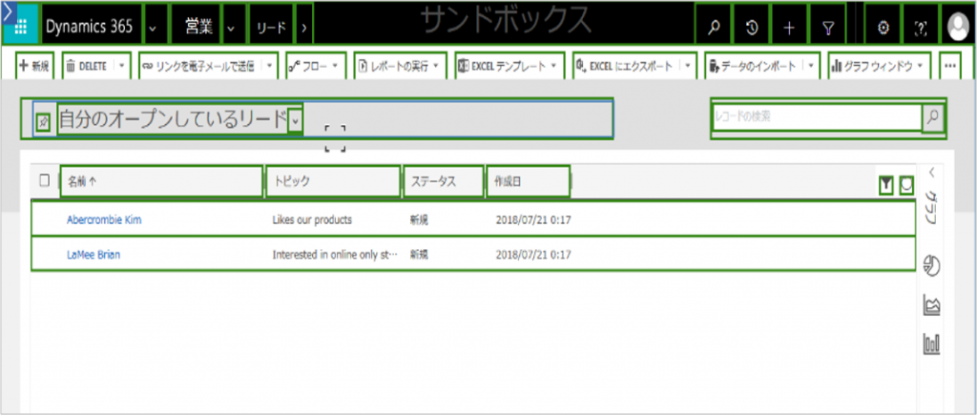Select the bar chart icon
Viewport: 977px width, 415px height.
pos(932,342)
